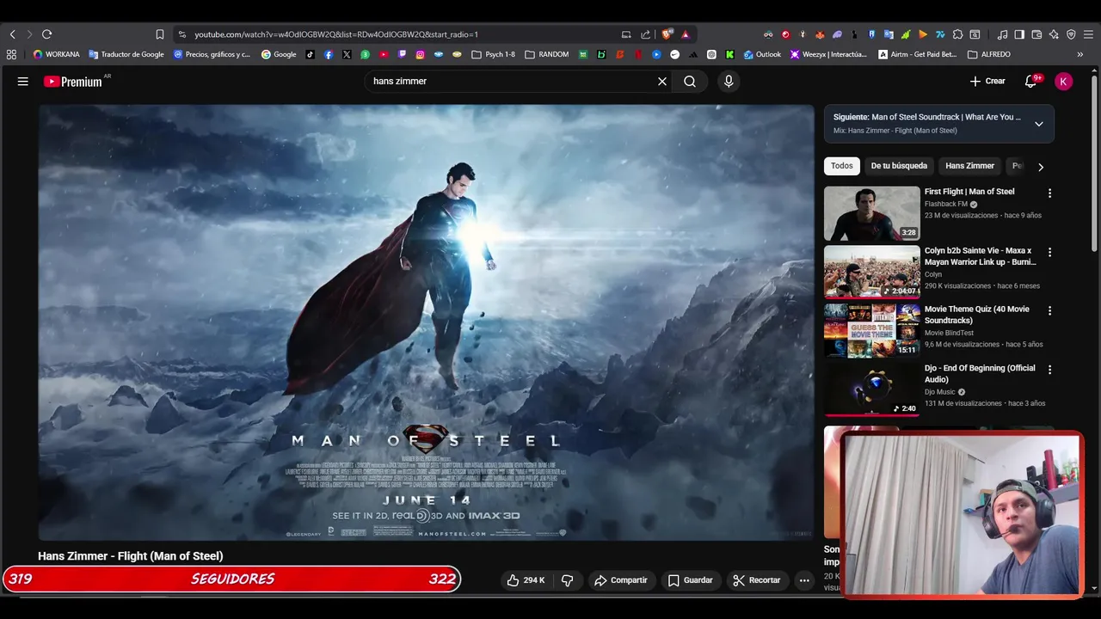Click the Flashback FM channel name
The image size is (1101, 619).
[x=945, y=204]
